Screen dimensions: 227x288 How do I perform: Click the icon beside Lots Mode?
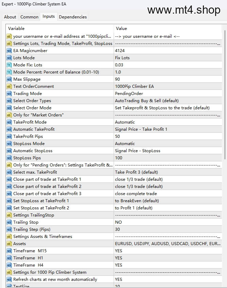coord(9,58)
